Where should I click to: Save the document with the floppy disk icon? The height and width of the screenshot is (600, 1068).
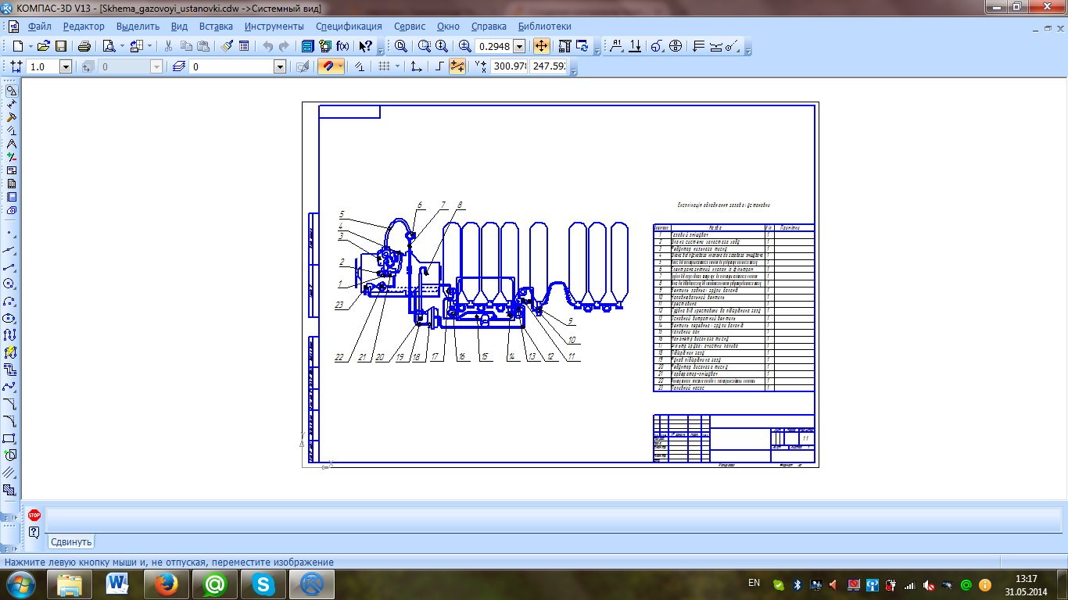[61, 46]
